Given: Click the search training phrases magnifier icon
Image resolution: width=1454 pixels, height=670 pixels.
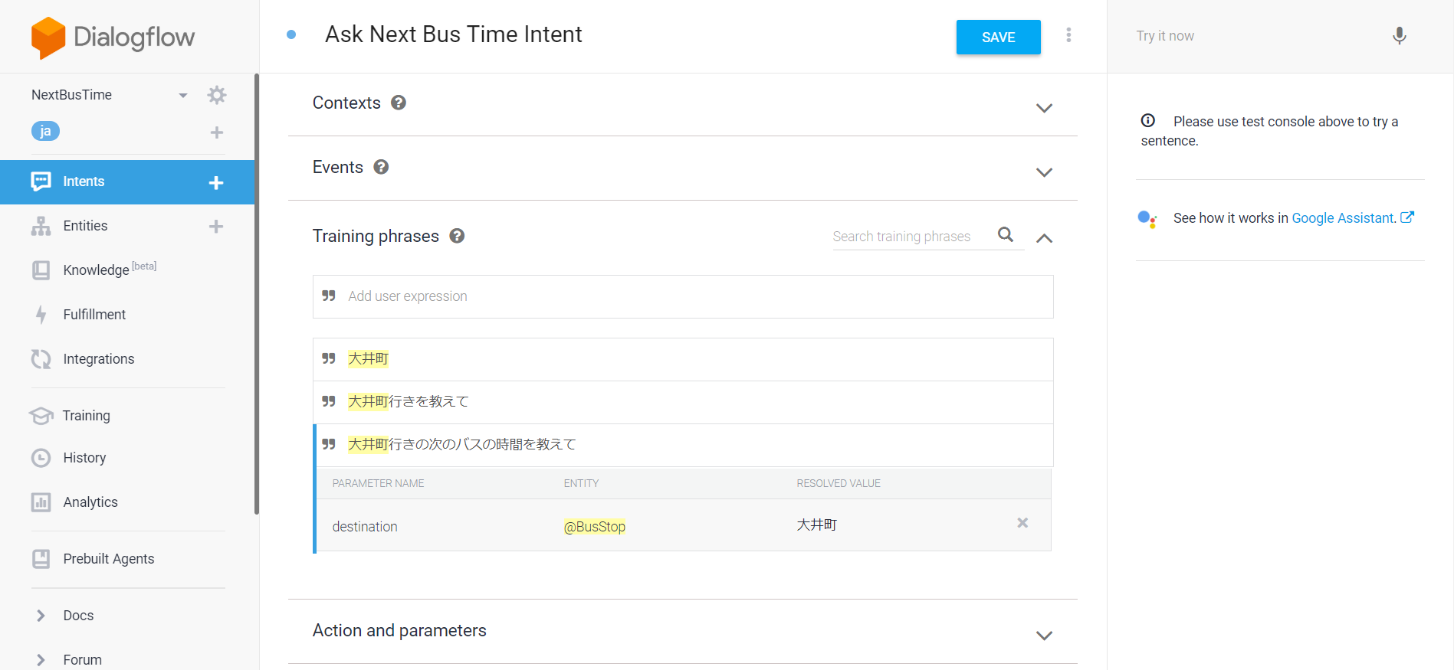Looking at the screenshot, I should [1006, 235].
